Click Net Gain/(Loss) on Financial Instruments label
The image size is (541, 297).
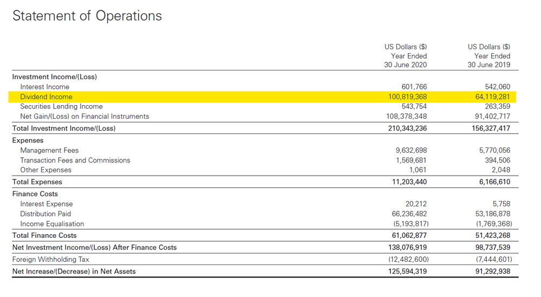(84, 116)
